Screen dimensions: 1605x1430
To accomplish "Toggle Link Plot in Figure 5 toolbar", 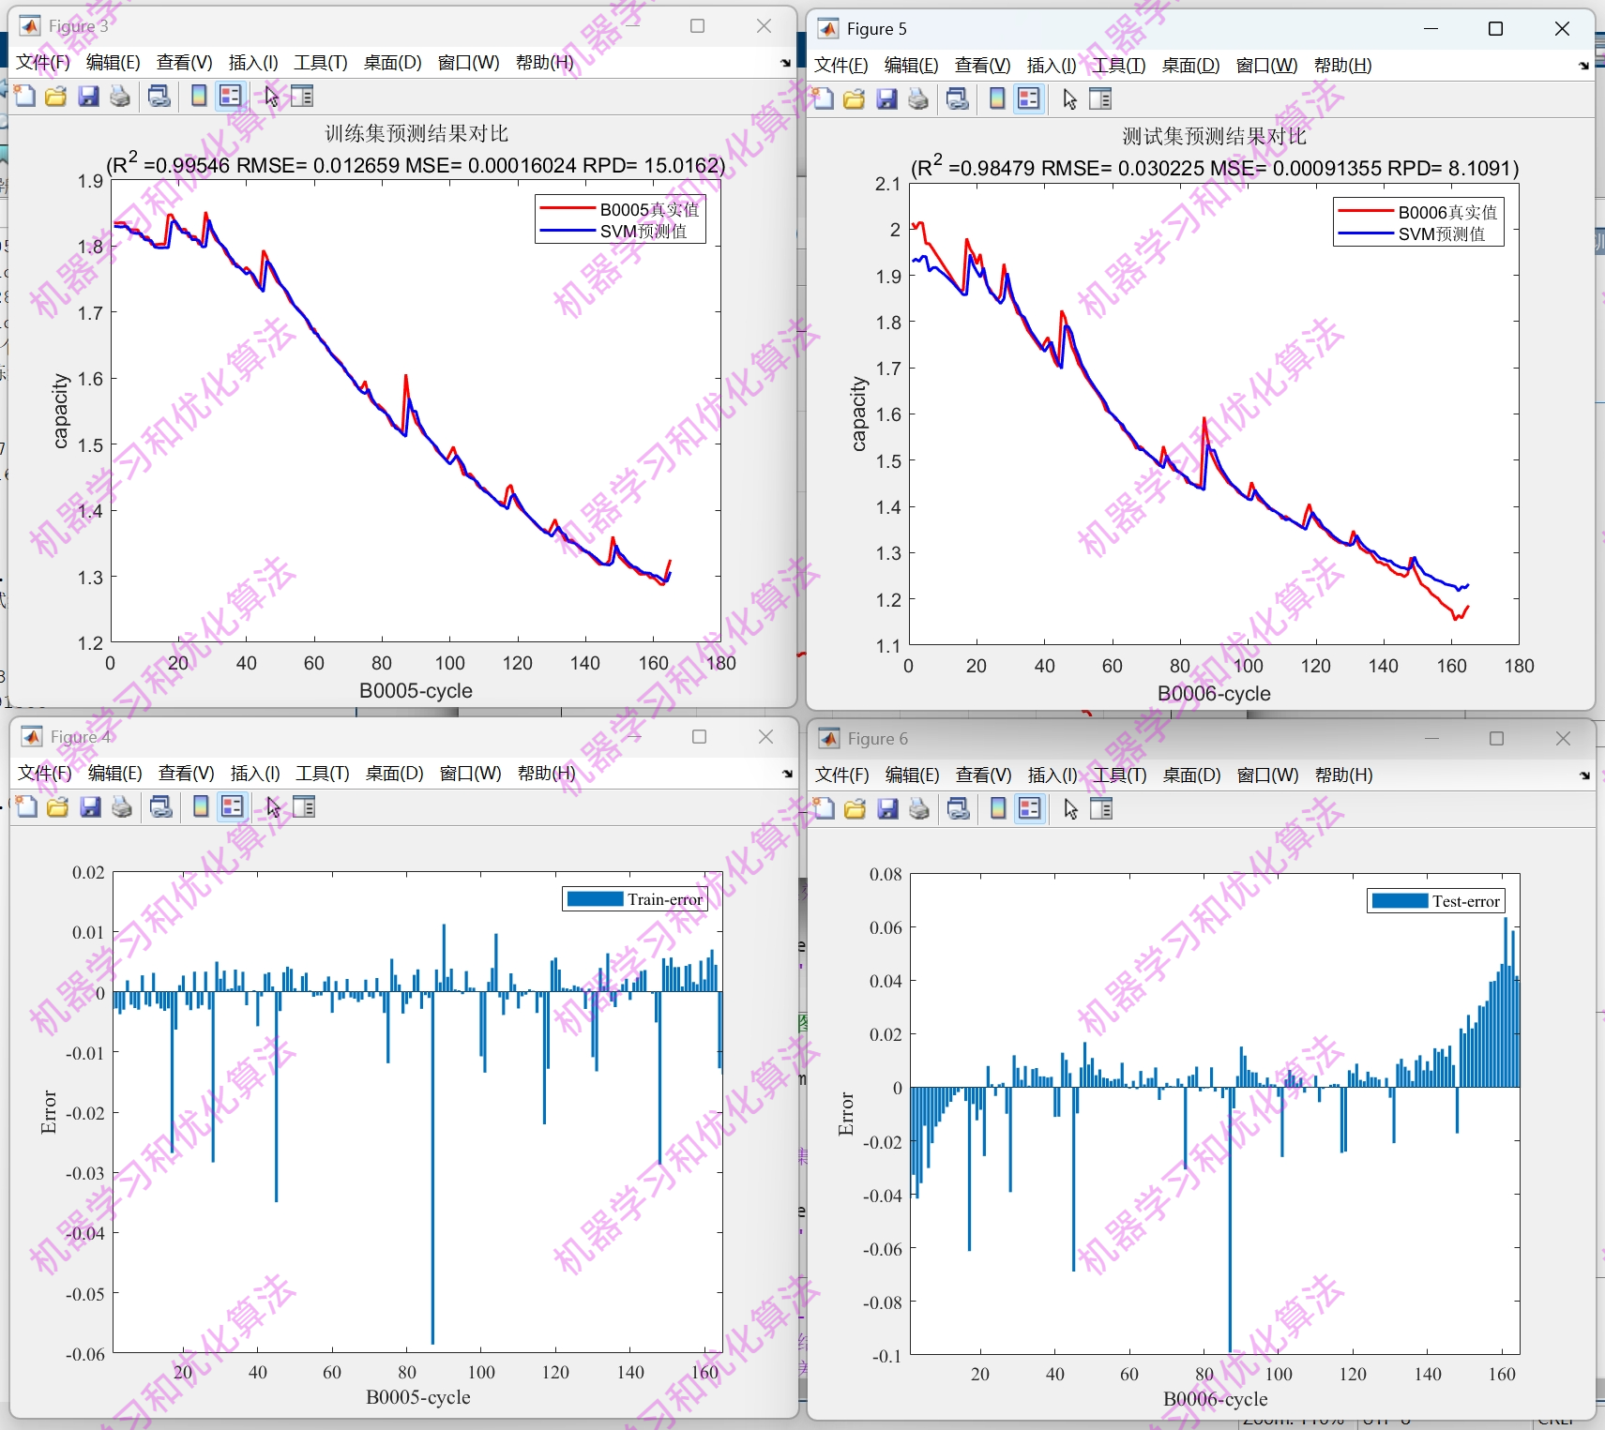I will (958, 98).
